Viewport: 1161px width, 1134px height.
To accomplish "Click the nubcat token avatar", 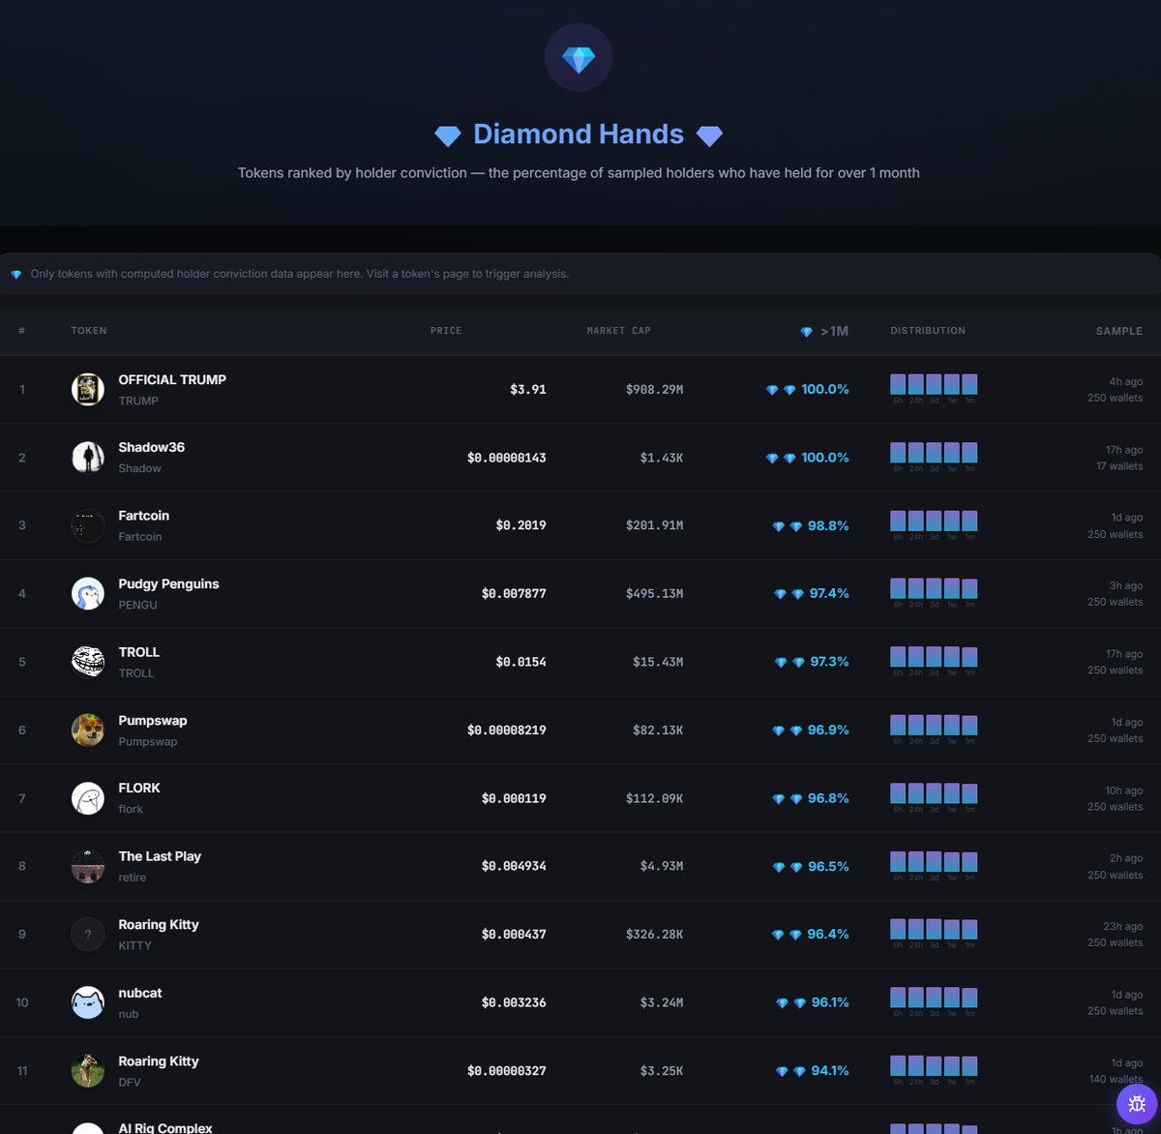I will click(x=88, y=1002).
